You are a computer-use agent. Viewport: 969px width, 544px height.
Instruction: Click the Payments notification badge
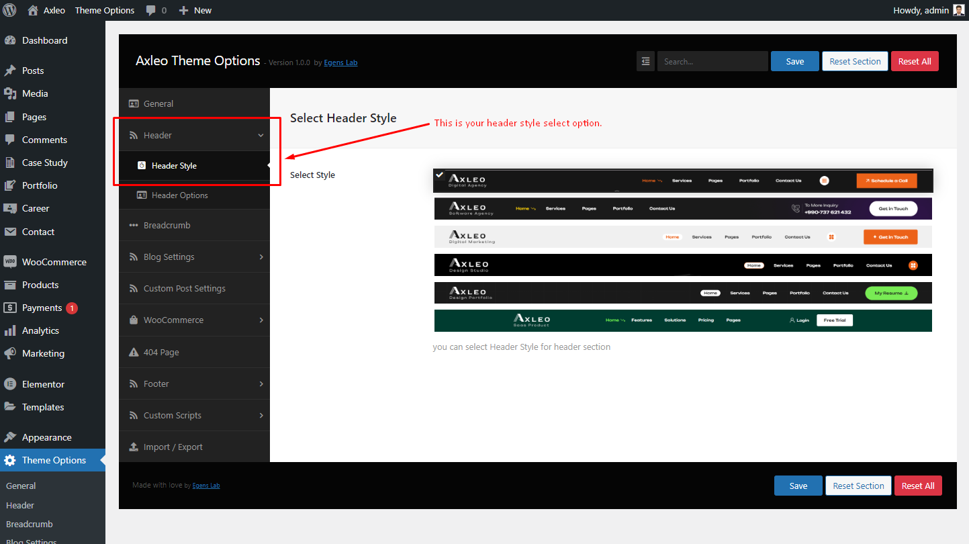pyautogui.click(x=72, y=308)
